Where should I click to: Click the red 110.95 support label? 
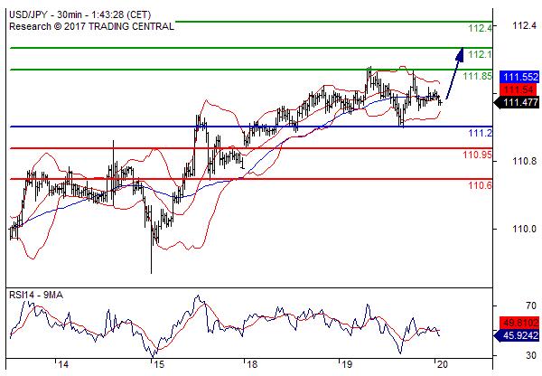coord(477,155)
